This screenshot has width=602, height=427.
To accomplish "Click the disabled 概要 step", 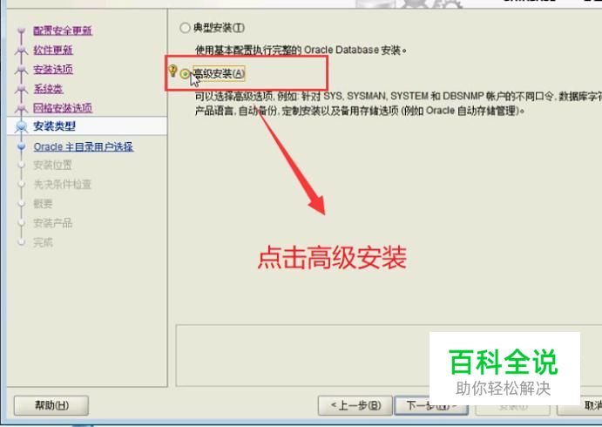I will [x=43, y=204].
